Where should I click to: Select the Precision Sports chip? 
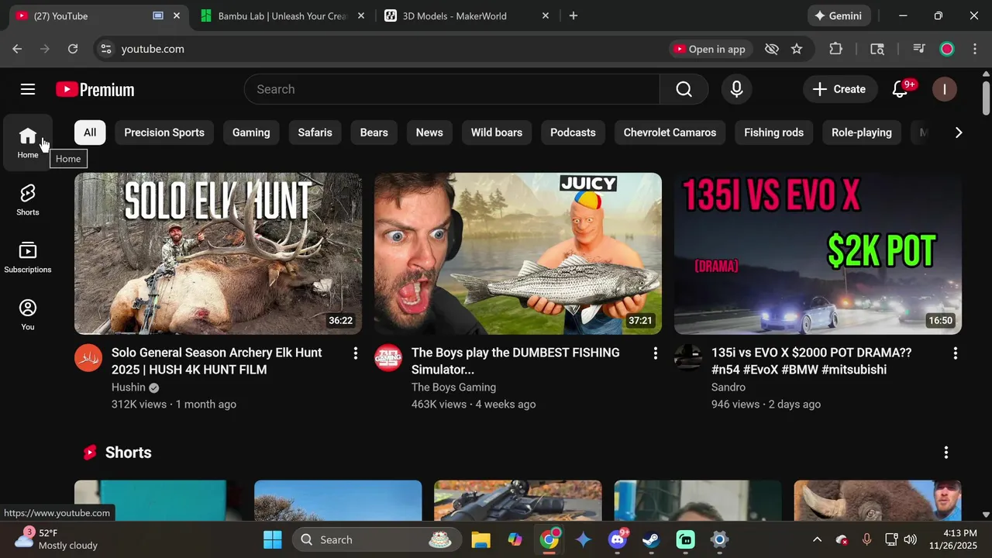click(x=164, y=133)
